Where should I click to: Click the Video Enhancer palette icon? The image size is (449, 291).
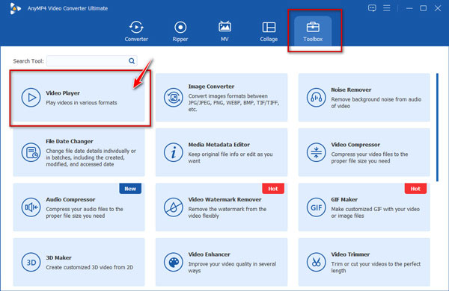click(174, 262)
